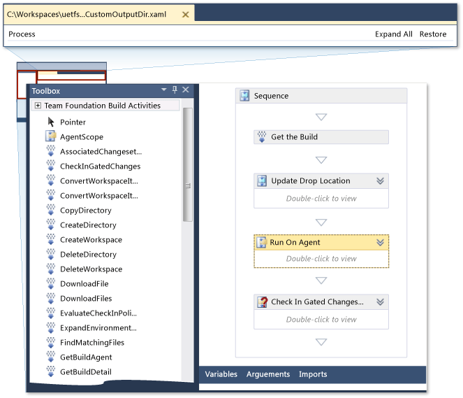Select the CopyDirectory activity icon
The width and height of the screenshot is (463, 398).
click(x=51, y=210)
